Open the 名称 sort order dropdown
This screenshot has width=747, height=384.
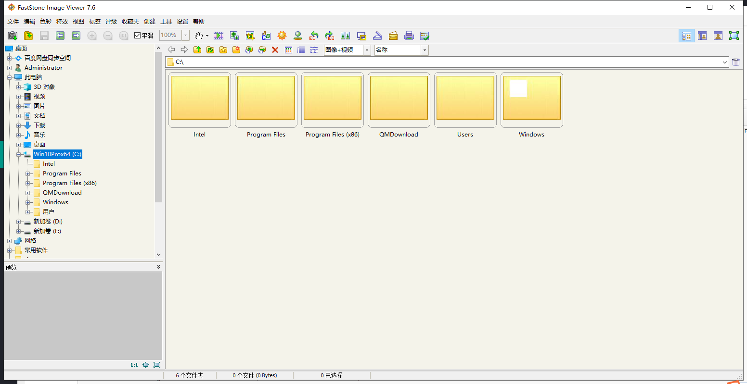[x=425, y=50]
